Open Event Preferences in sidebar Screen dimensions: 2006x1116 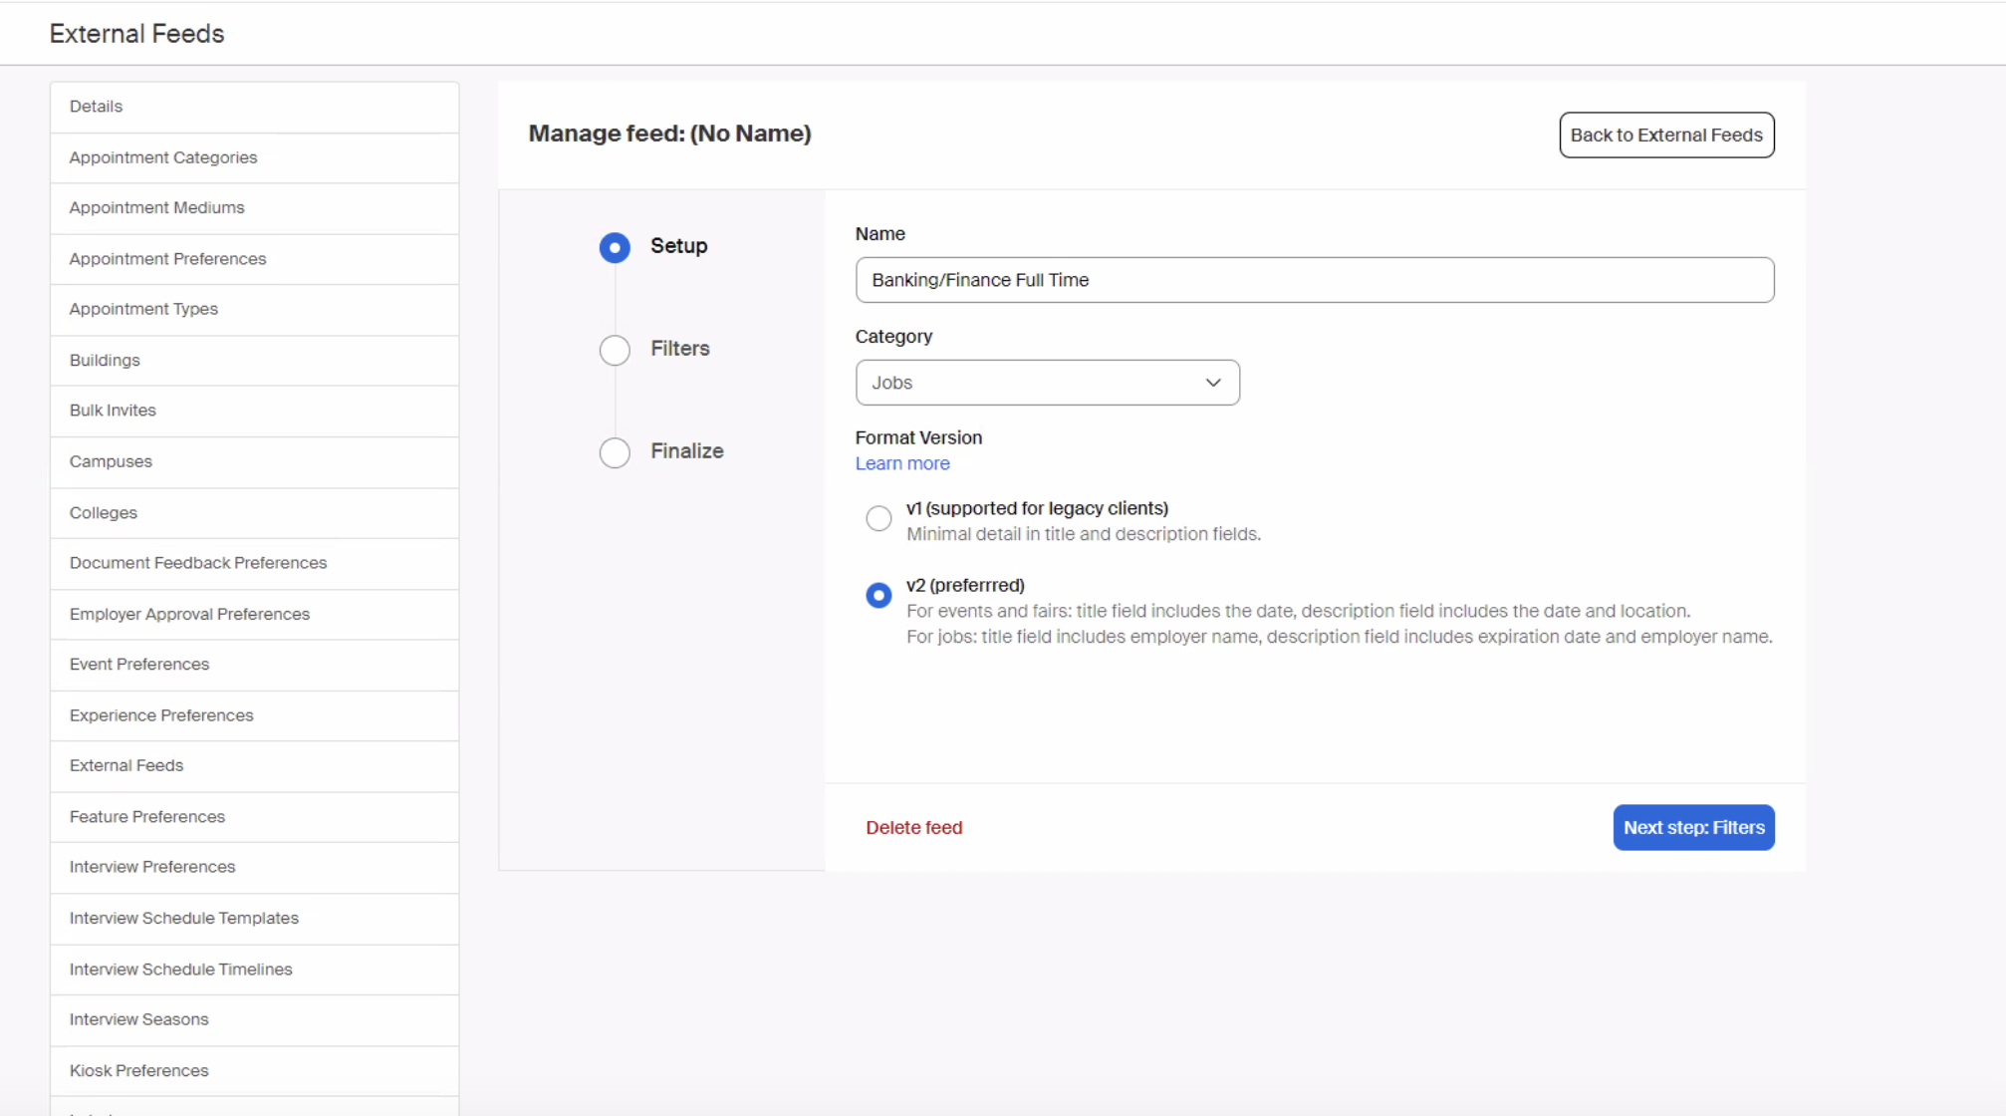pyautogui.click(x=139, y=664)
